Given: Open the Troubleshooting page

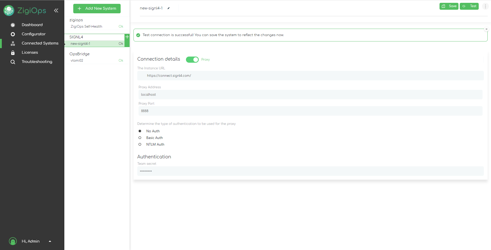Looking at the screenshot, I should (37, 62).
